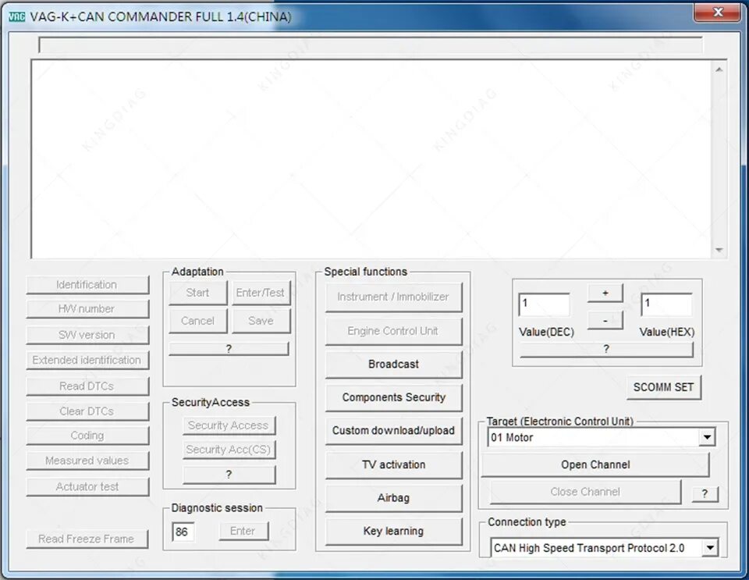
Task: Open Engine Control Unit function
Action: (x=393, y=331)
